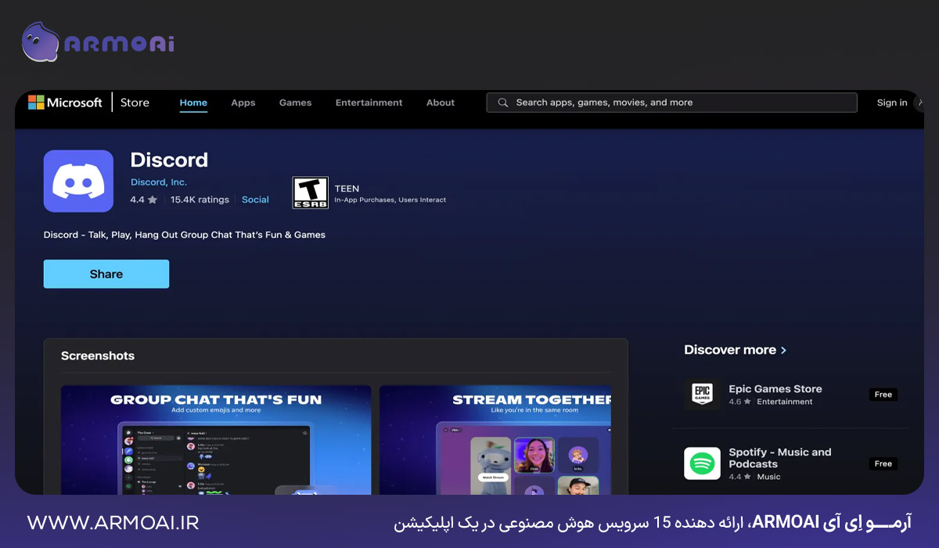This screenshot has width=939, height=548.
Task: Open the Discover more arrow
Action: pos(785,350)
